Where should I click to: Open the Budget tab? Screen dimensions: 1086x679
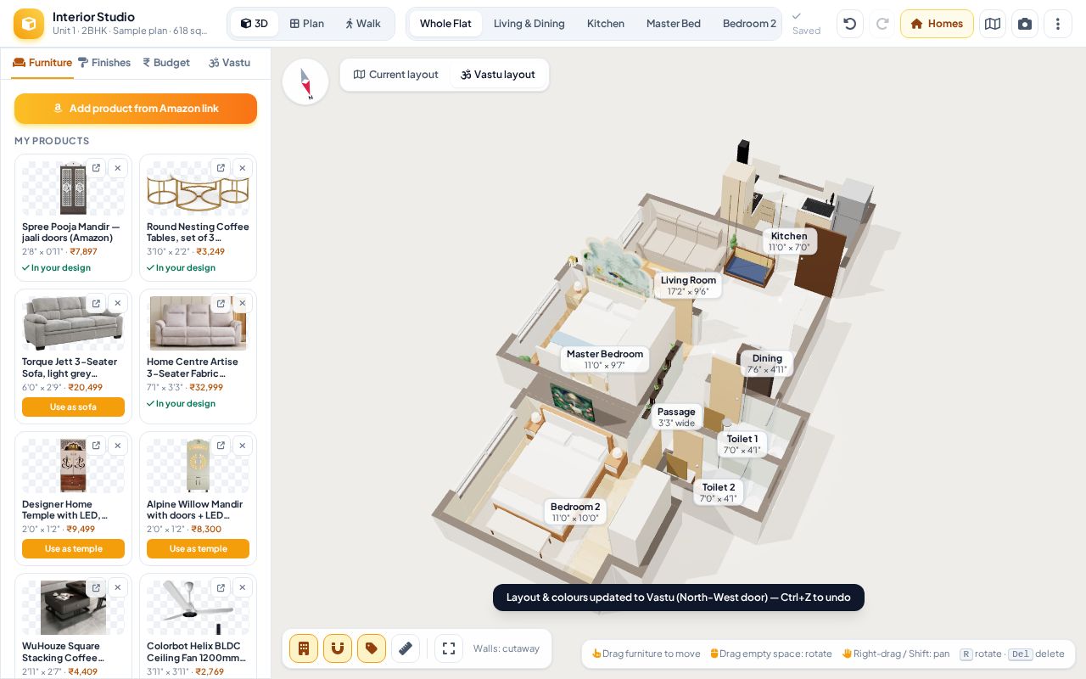coord(166,63)
